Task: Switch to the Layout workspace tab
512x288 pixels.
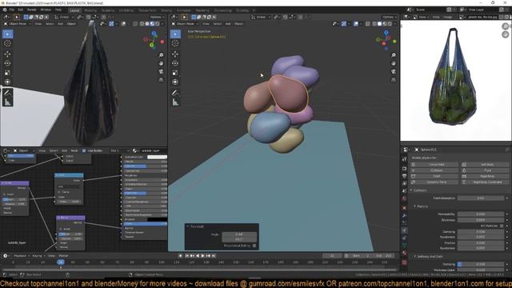Action: [x=74, y=10]
